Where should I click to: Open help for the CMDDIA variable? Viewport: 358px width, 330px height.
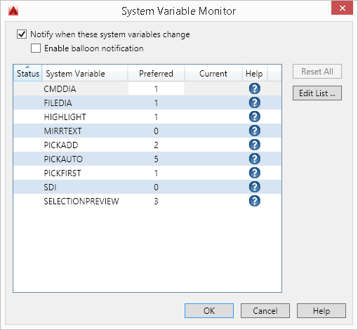click(x=255, y=88)
